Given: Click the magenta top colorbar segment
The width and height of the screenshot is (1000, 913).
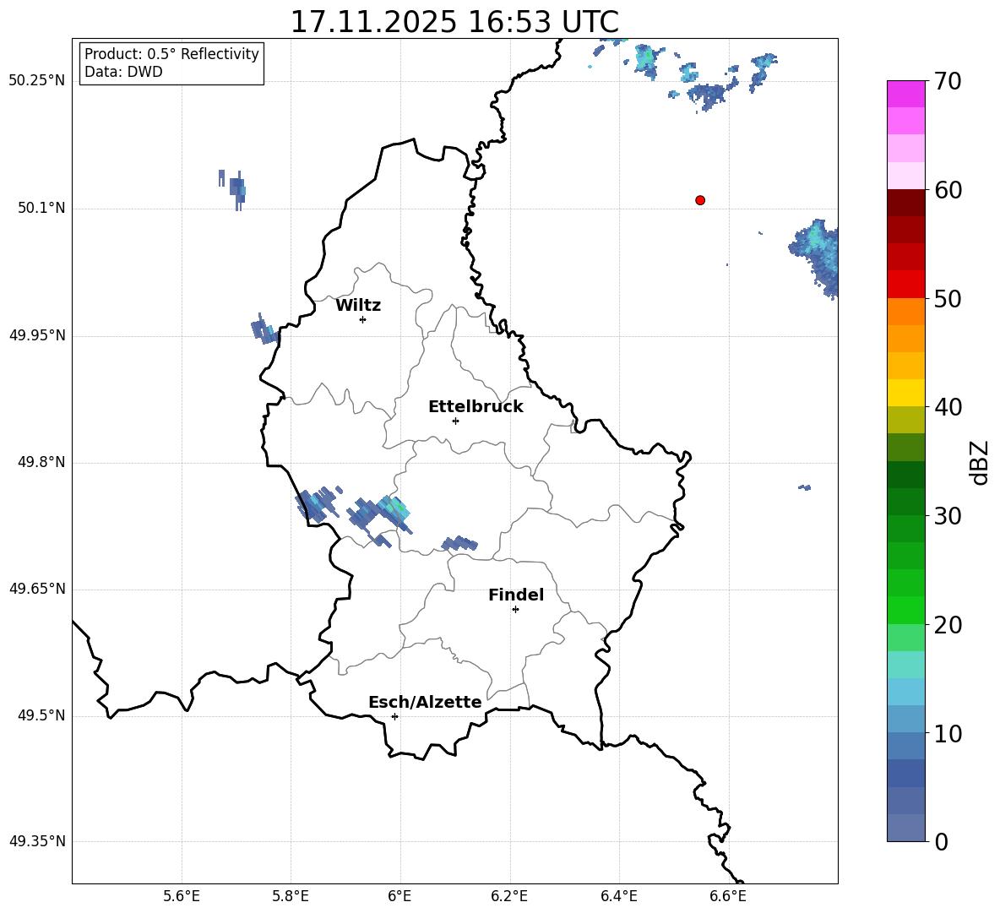Looking at the screenshot, I should click(905, 95).
